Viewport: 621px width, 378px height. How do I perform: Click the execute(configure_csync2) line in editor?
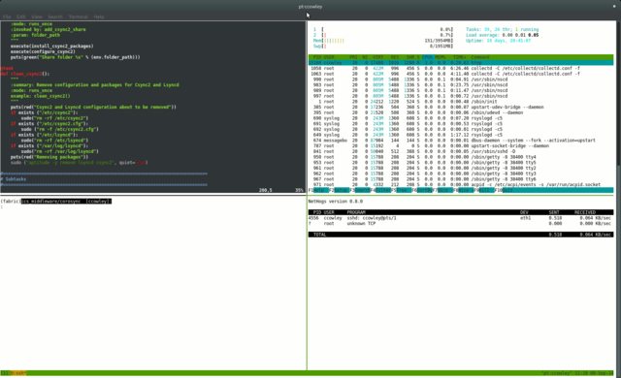(43, 51)
